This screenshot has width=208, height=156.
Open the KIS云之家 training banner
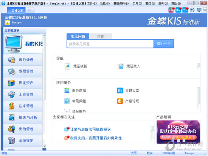(x=178, y=132)
